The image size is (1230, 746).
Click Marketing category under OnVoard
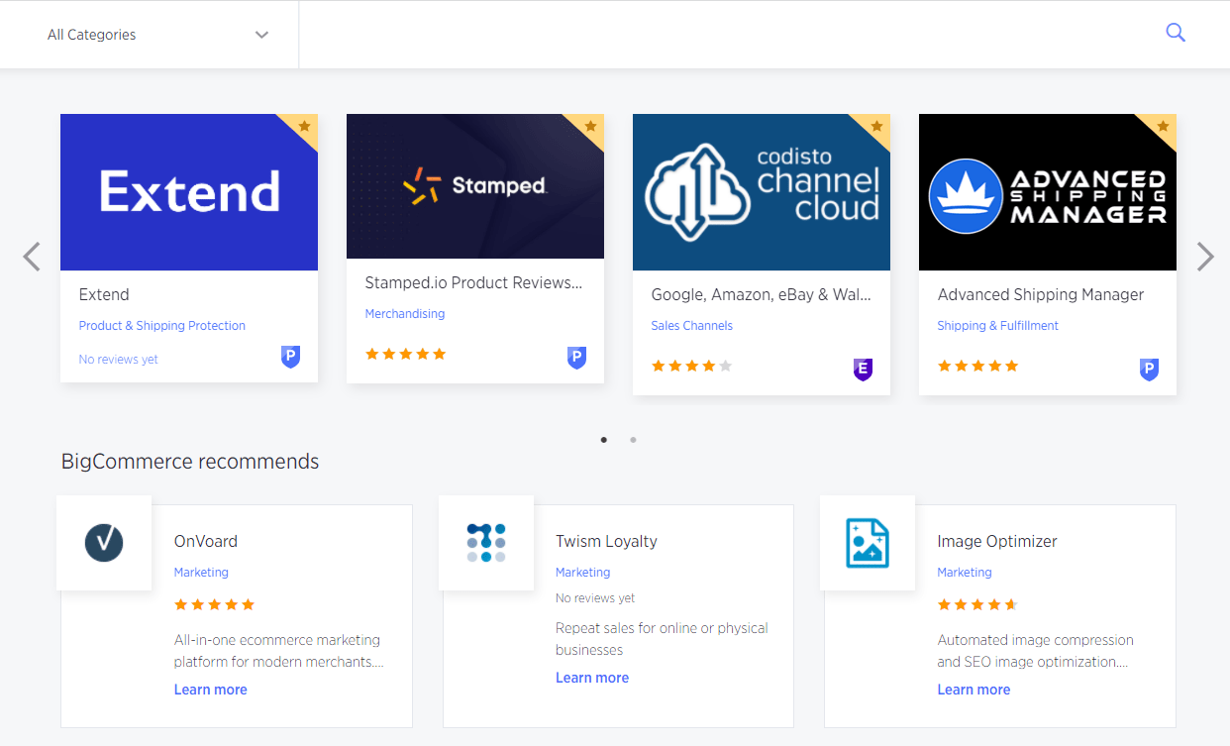[x=201, y=572]
